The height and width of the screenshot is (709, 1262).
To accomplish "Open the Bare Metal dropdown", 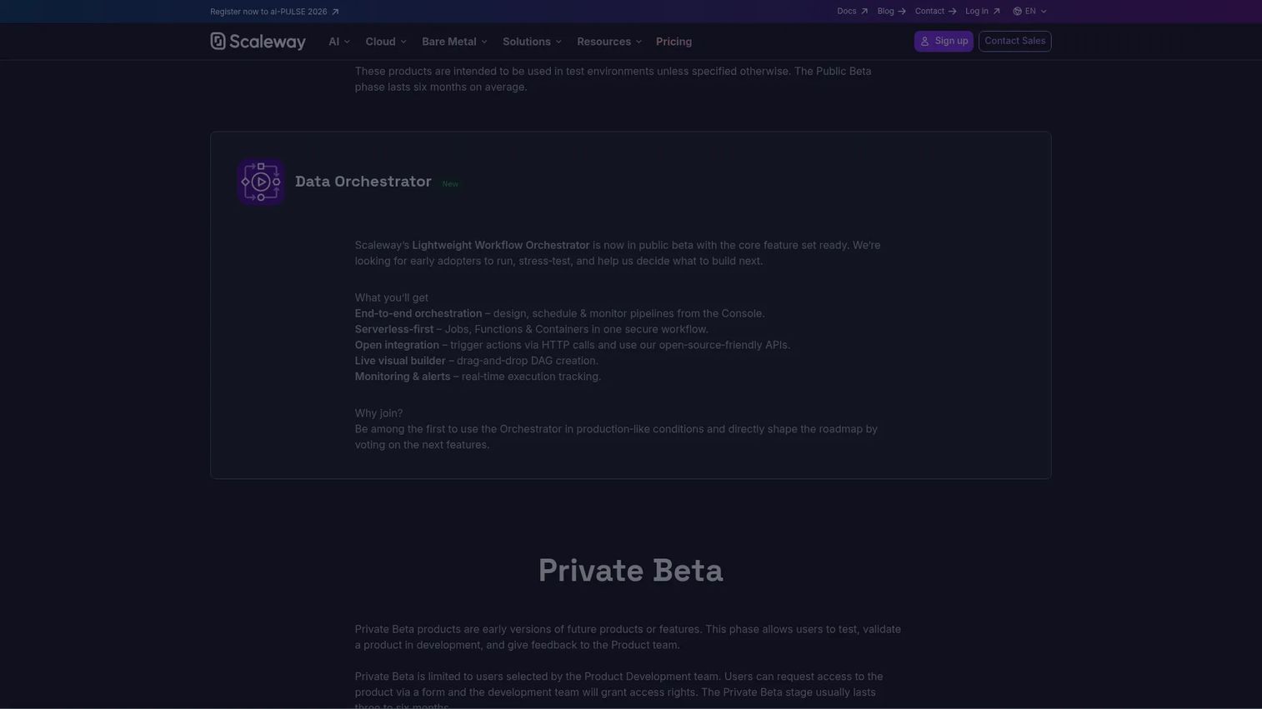I will (x=454, y=42).
